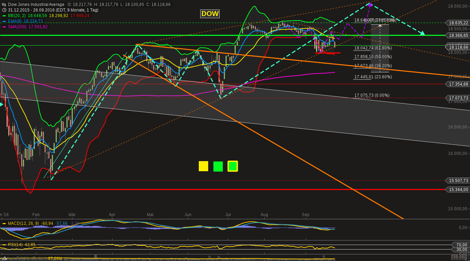
Task: Click the EMA value 18.224,73
Action: click(33, 21)
